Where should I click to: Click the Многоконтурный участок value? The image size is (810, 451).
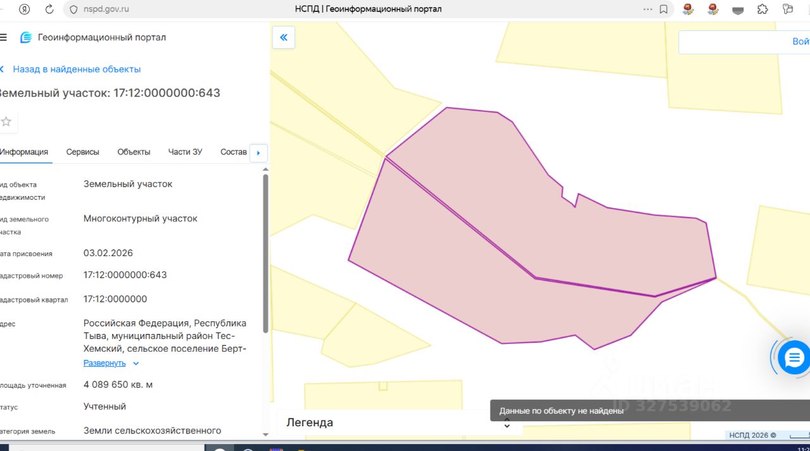pyautogui.click(x=140, y=218)
